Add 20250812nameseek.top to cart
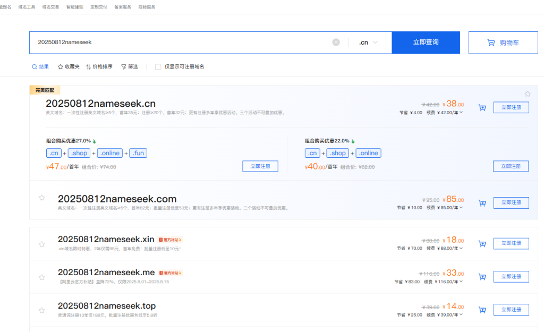 tap(482, 310)
